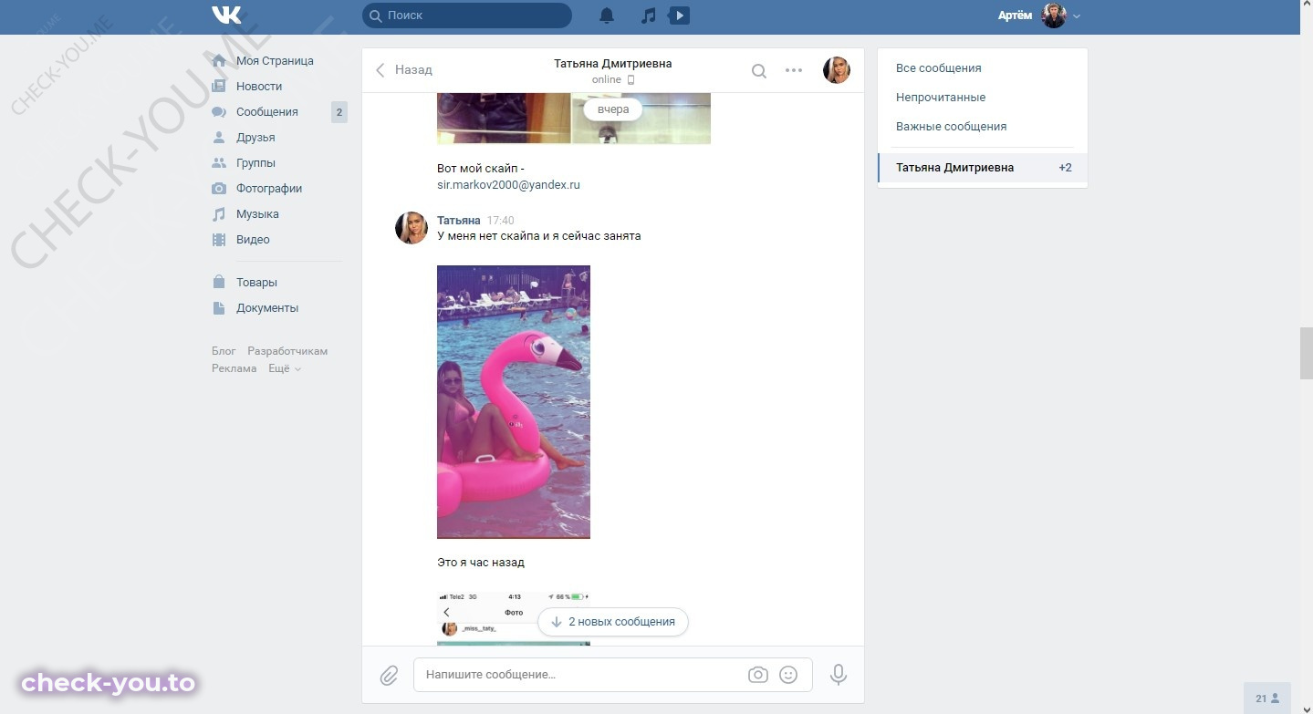Click the page scrollbar thumb

pos(1306,353)
